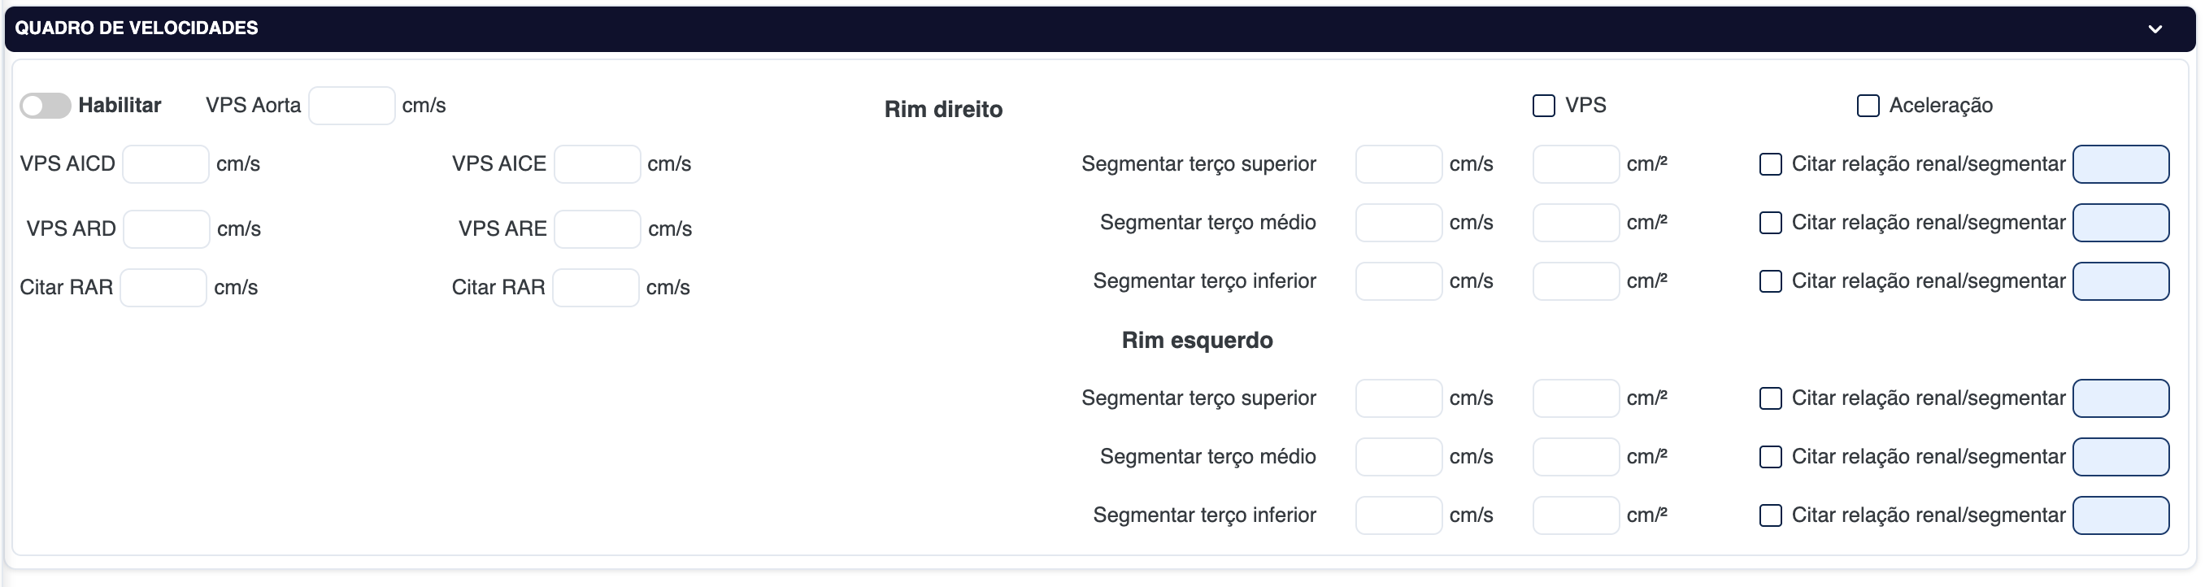Check Citar relação for left inferior segment
Screen dimensions: 2205x587
tap(1770, 515)
